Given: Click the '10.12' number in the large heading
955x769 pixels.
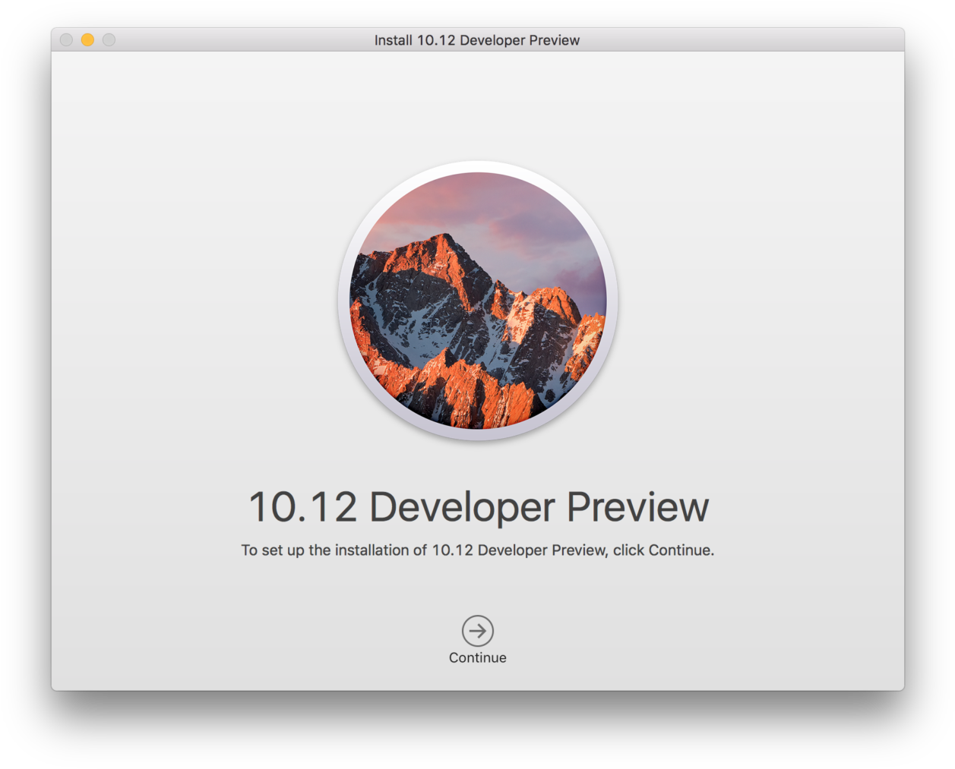Looking at the screenshot, I should [302, 507].
